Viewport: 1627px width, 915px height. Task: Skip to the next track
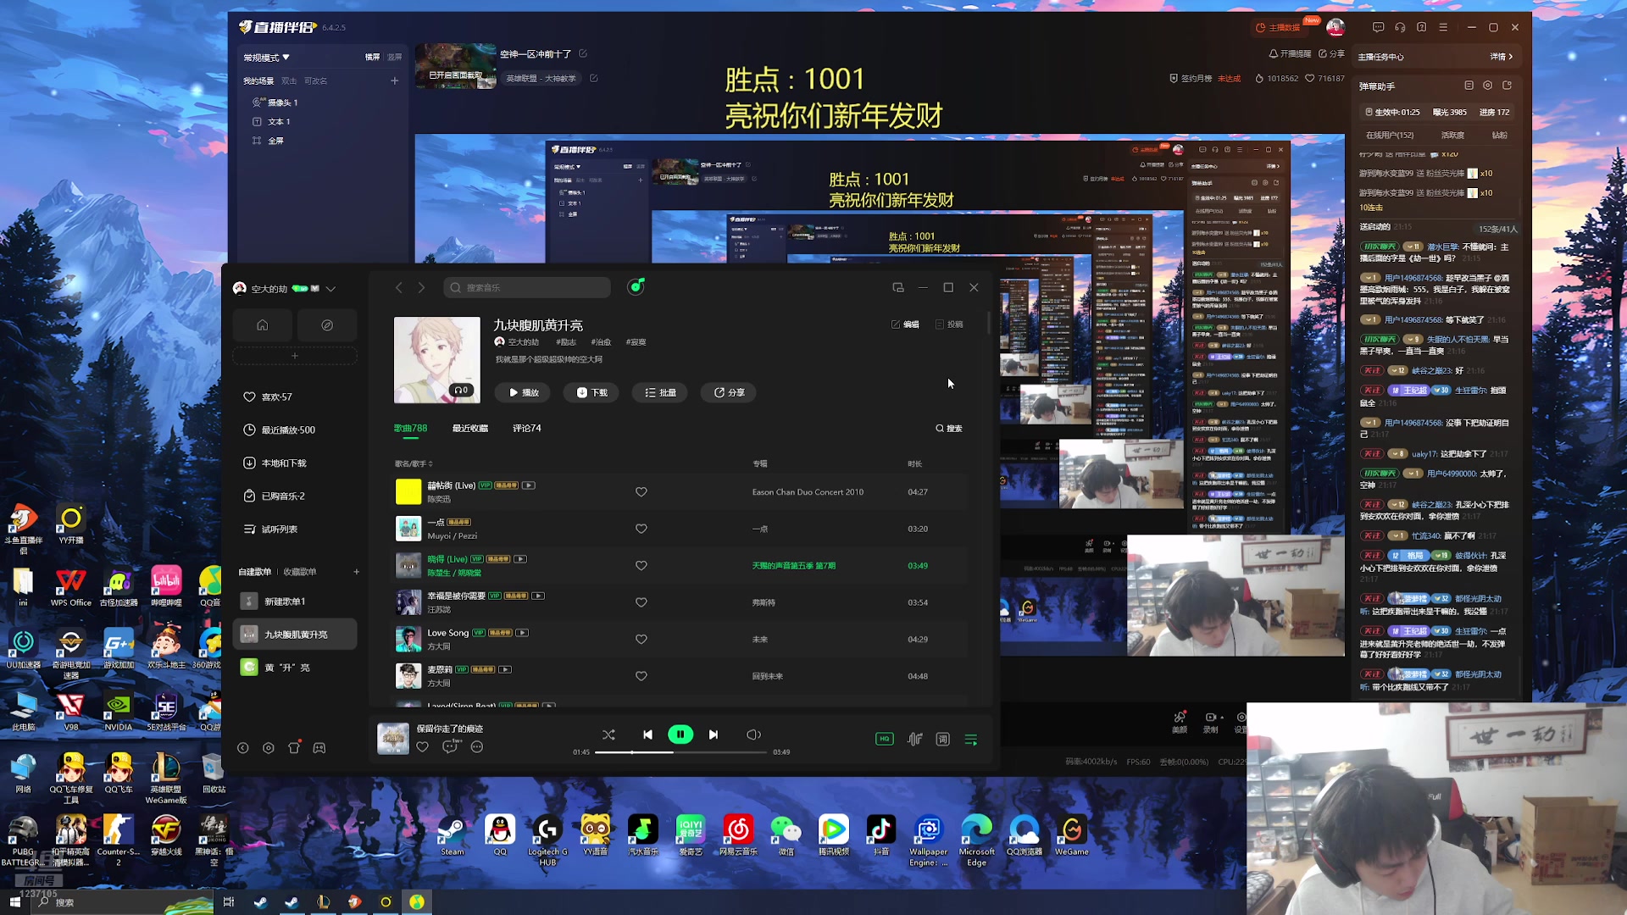[714, 735]
